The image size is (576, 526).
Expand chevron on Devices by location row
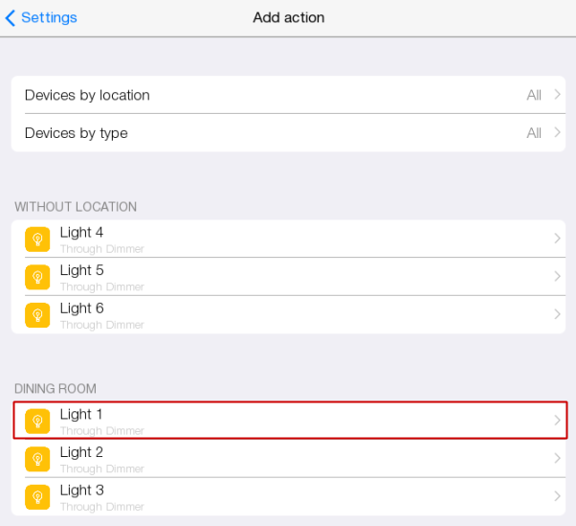[558, 95]
